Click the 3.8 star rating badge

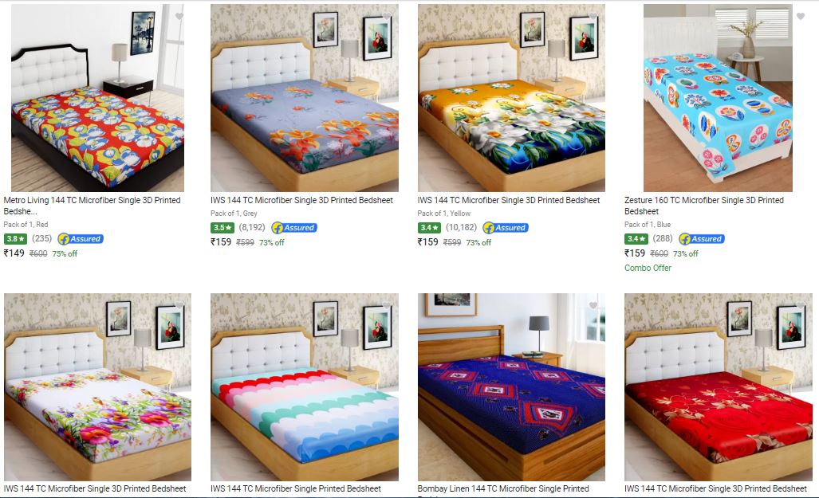pyautogui.click(x=15, y=239)
